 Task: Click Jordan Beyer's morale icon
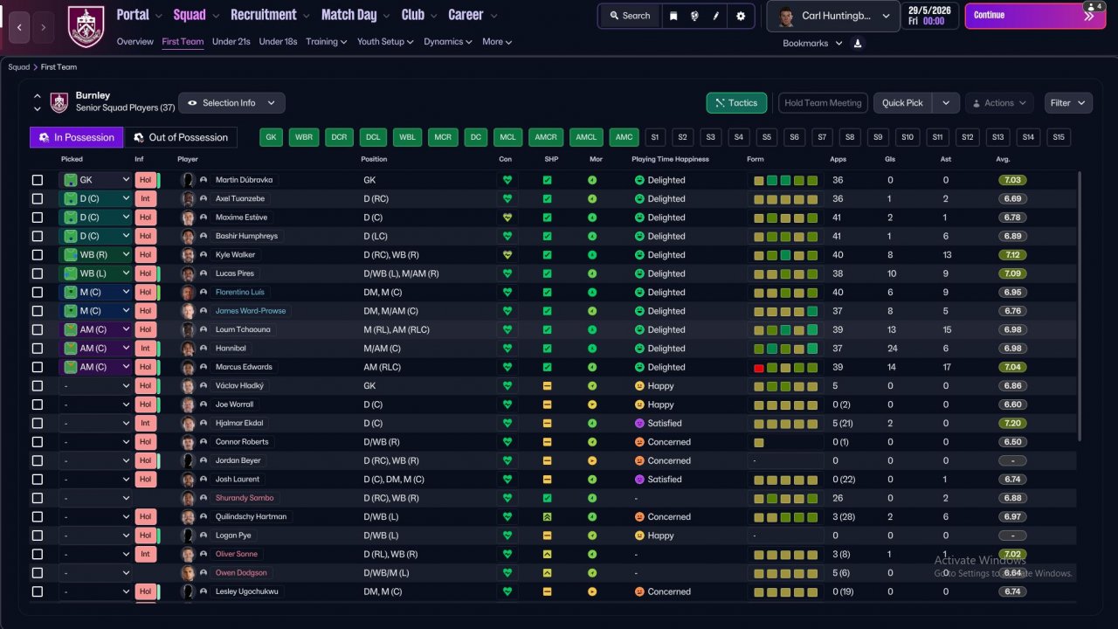coord(592,460)
